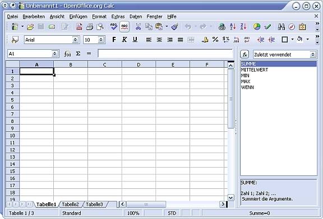The width and height of the screenshot is (323, 219).
Task: Open Find and Replace binoculars icon
Action: [x=281, y=27]
